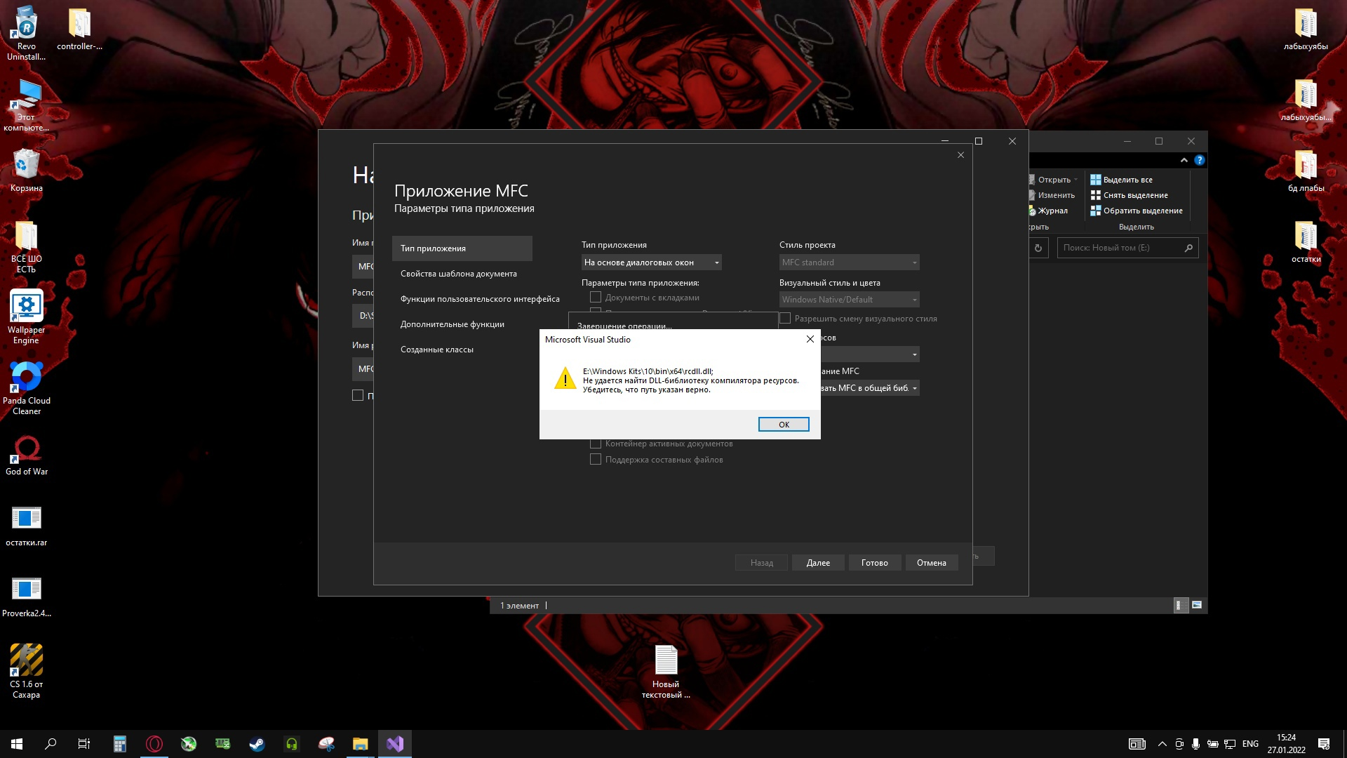
Task: Refresh the Explorer address bar
Action: tap(1038, 248)
